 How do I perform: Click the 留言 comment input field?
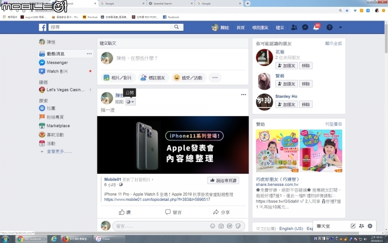pyautogui.click(x=160, y=226)
